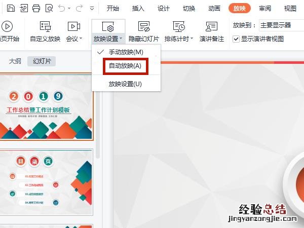
Task: Switch to the 大纲 pane tab
Action: coord(15,61)
